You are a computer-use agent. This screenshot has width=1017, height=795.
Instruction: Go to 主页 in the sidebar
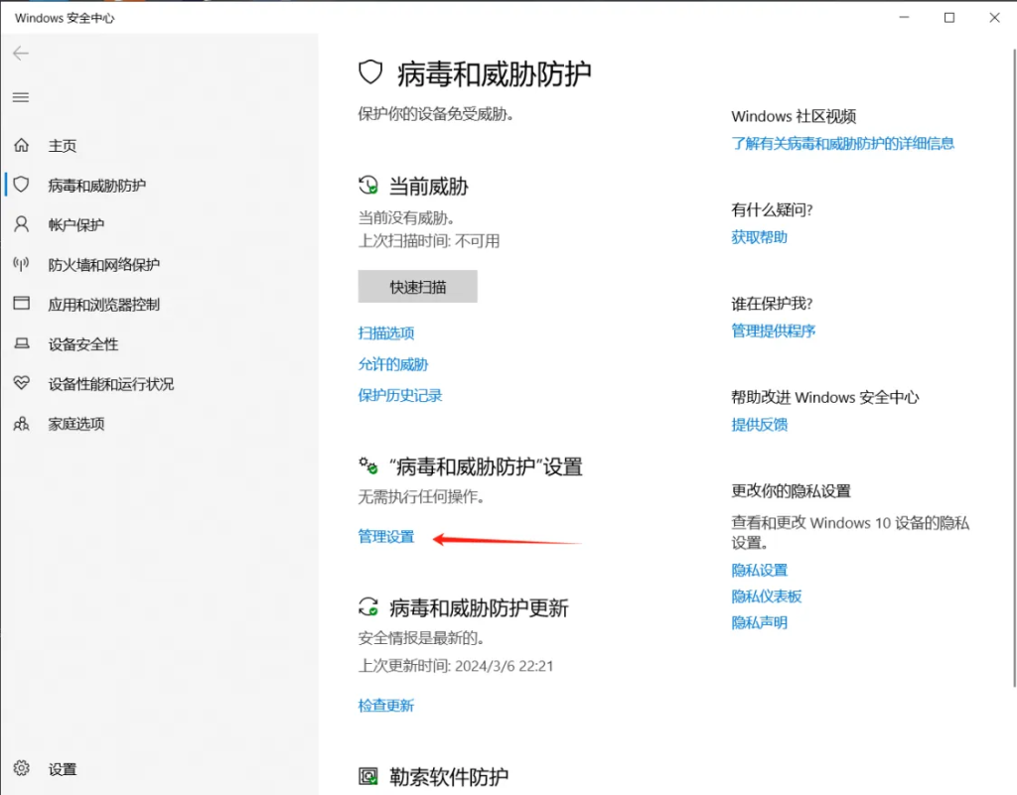[63, 146]
